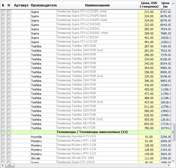The width and height of the screenshot is (176, 168).
Task: Click the horizontal scrollbar right arrow
Action: tap(169, 165)
